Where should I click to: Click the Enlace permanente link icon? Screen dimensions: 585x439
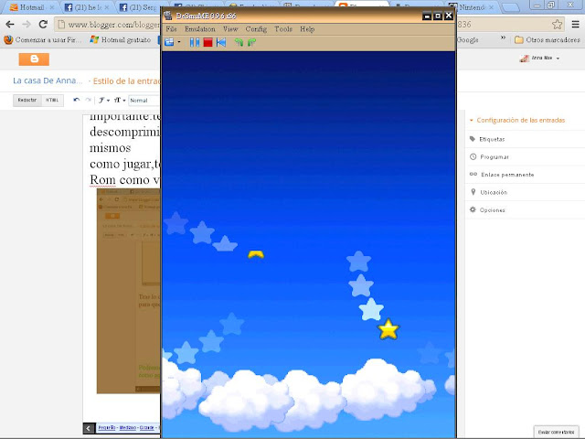[x=473, y=174]
